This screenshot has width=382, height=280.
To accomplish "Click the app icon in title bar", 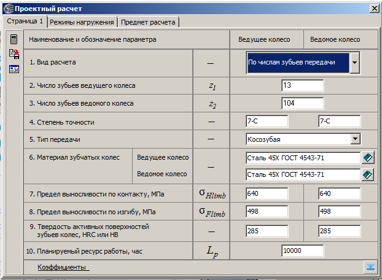I will [x=7, y=9].
